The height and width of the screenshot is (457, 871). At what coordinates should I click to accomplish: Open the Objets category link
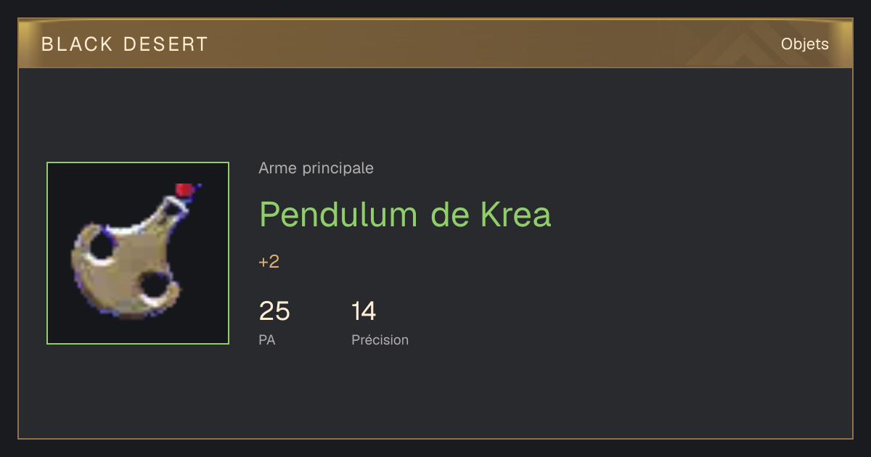[x=804, y=44]
